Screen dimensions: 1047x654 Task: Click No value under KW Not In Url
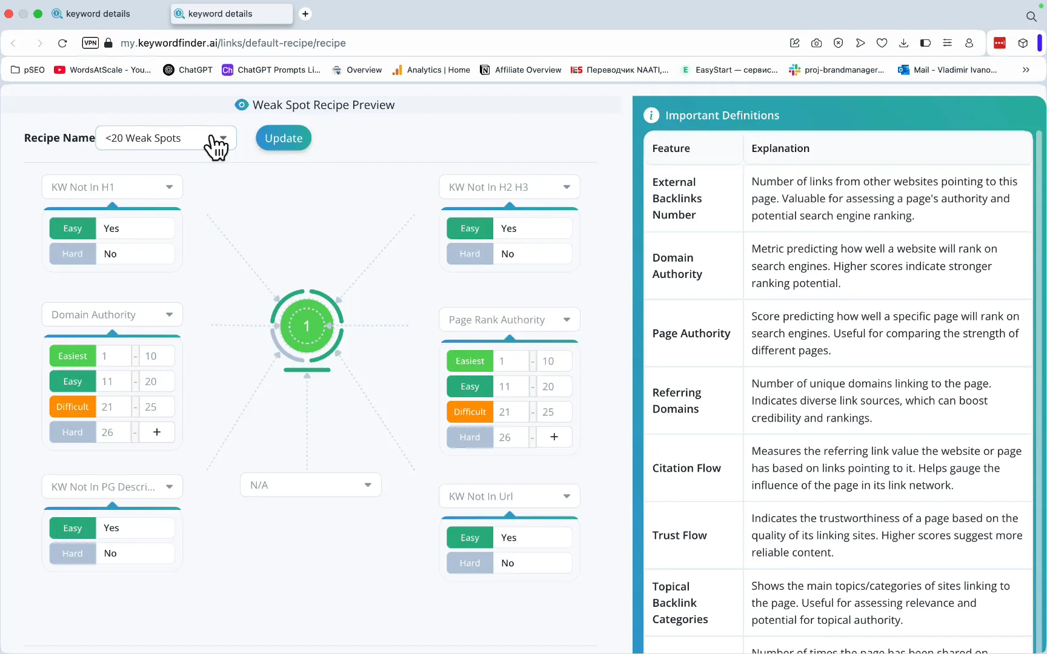(x=533, y=563)
